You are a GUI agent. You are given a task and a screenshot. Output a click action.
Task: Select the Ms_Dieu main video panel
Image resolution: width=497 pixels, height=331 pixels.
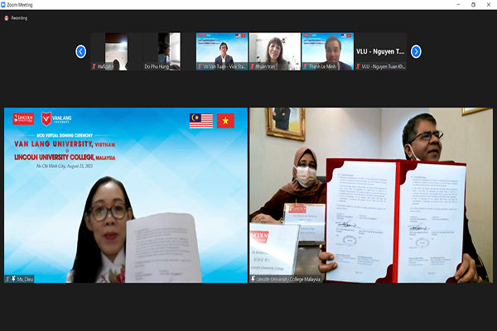pos(126,195)
